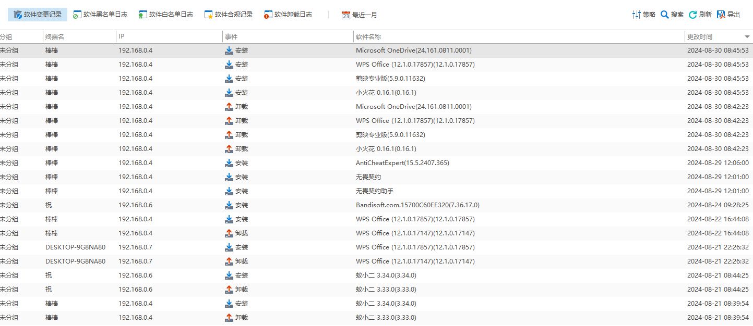Image resolution: width=753 pixels, height=326 pixels.
Task: Switch to the 软件黑名单日志 tab
Action: (100, 15)
